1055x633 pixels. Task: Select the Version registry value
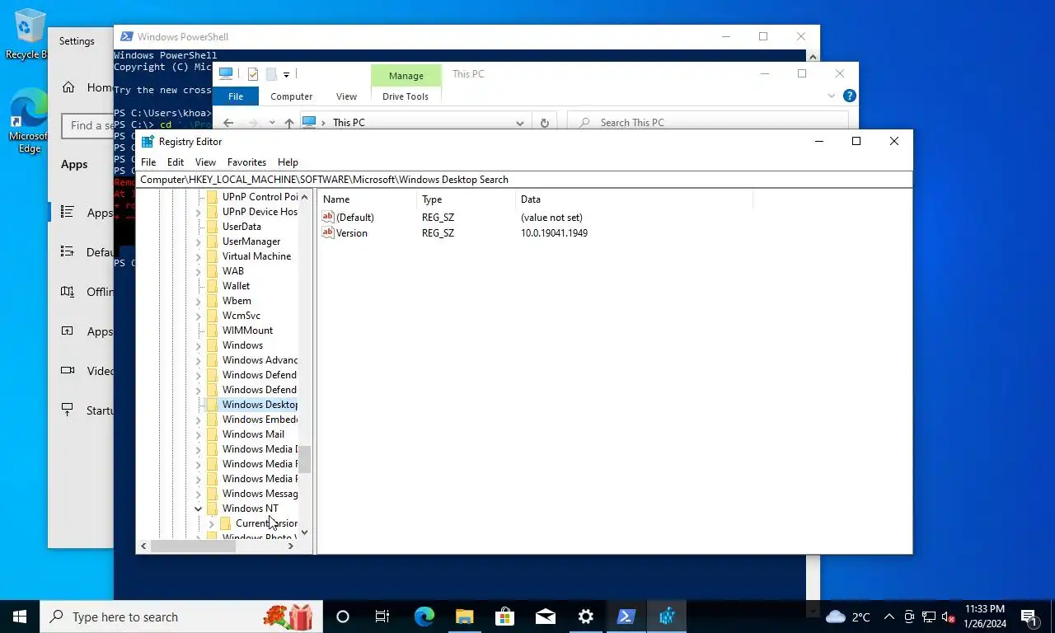point(352,233)
